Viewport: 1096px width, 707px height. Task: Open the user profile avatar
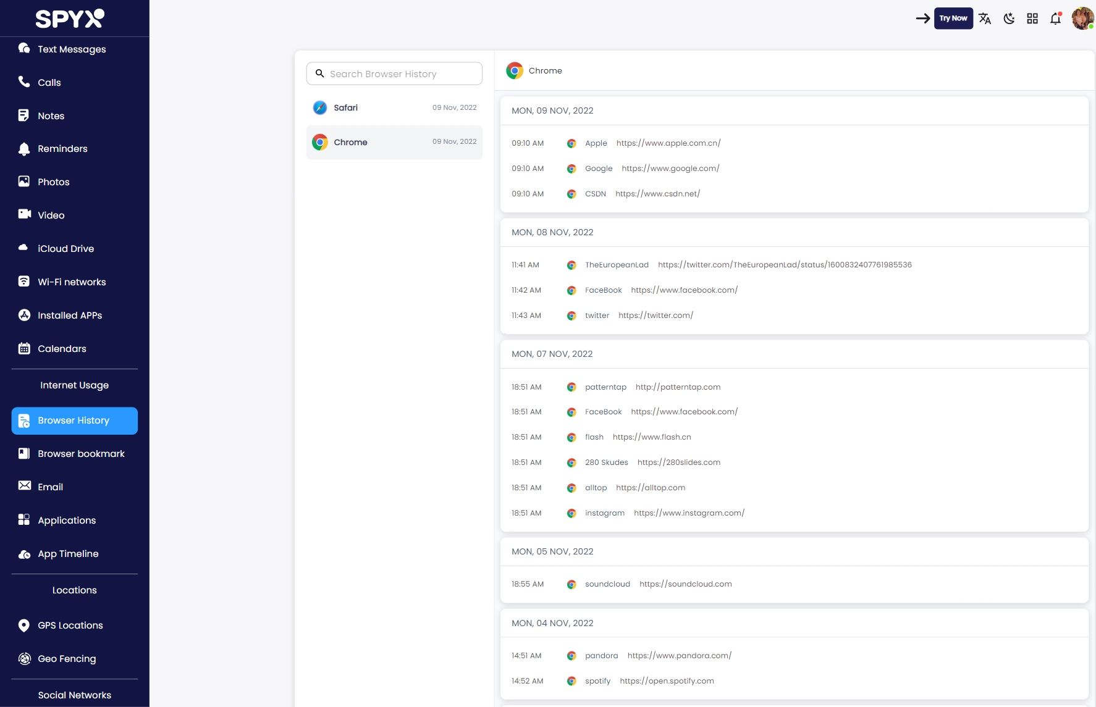pyautogui.click(x=1082, y=18)
